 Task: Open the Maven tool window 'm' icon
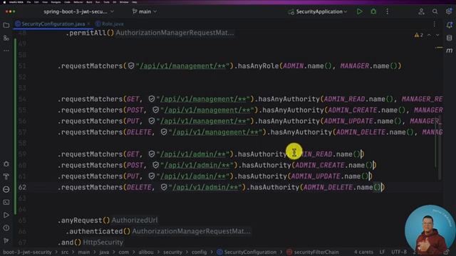[x=450, y=50]
